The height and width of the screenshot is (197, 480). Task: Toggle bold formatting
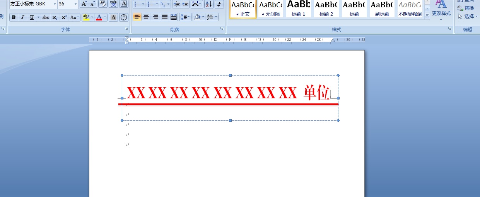pyautogui.click(x=14, y=17)
